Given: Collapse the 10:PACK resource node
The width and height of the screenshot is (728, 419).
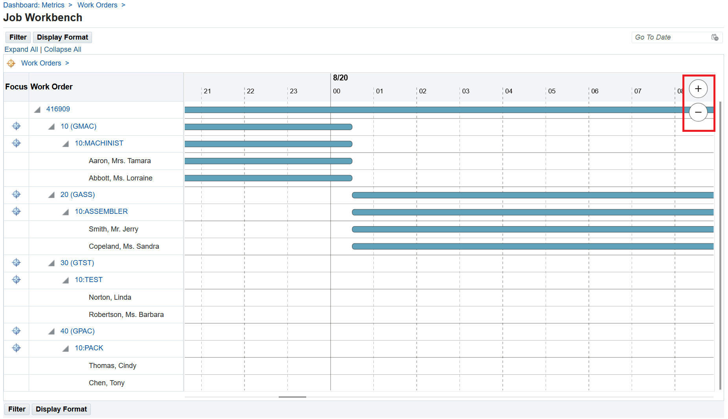Looking at the screenshot, I should point(66,349).
